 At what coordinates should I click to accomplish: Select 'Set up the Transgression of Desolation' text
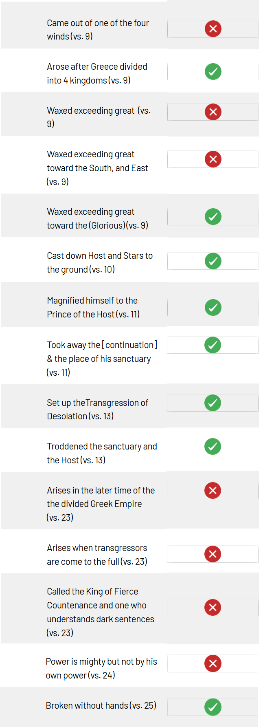tap(98, 410)
